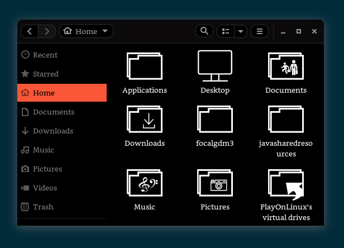This screenshot has width=344, height=248.
Task: Select Starred in the sidebar
Action: [x=62, y=74]
